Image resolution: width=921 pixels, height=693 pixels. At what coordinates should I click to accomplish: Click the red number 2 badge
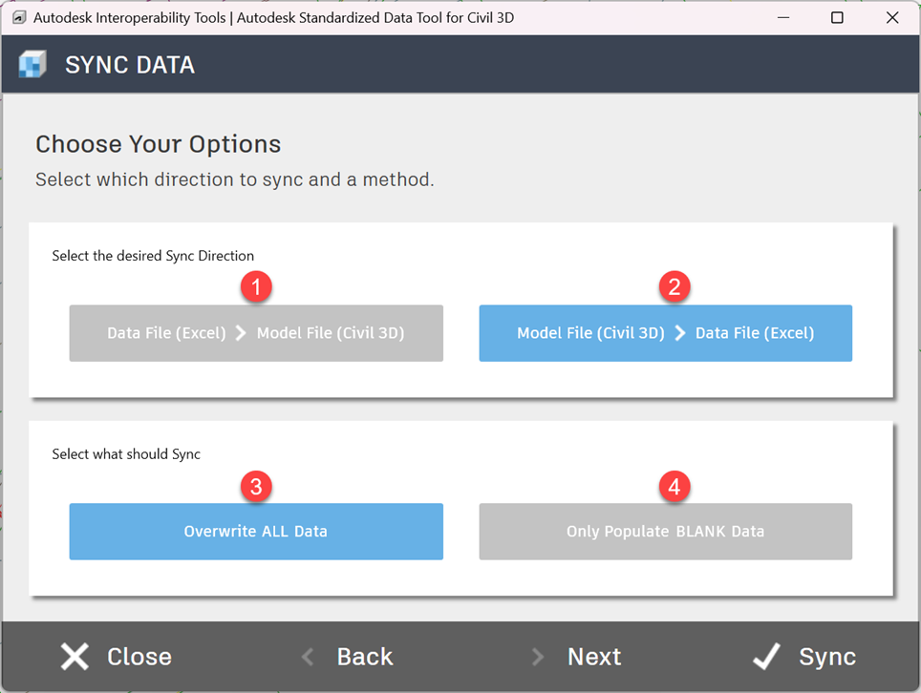[x=675, y=287]
